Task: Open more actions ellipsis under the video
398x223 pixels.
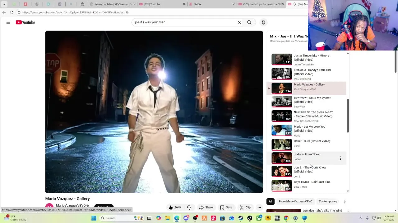Action: tap(259, 208)
